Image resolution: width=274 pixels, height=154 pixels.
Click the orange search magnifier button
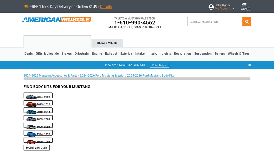[x=247, y=22]
